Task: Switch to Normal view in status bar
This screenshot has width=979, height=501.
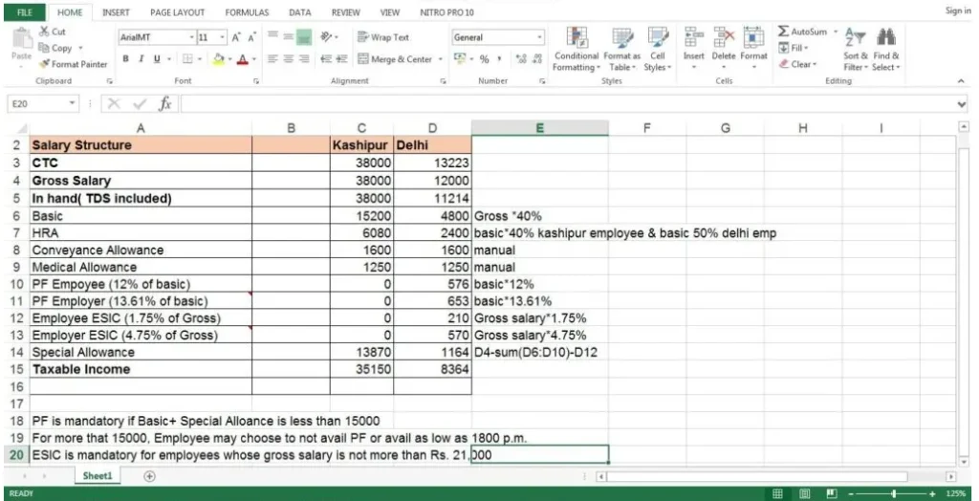Action: pos(777,493)
